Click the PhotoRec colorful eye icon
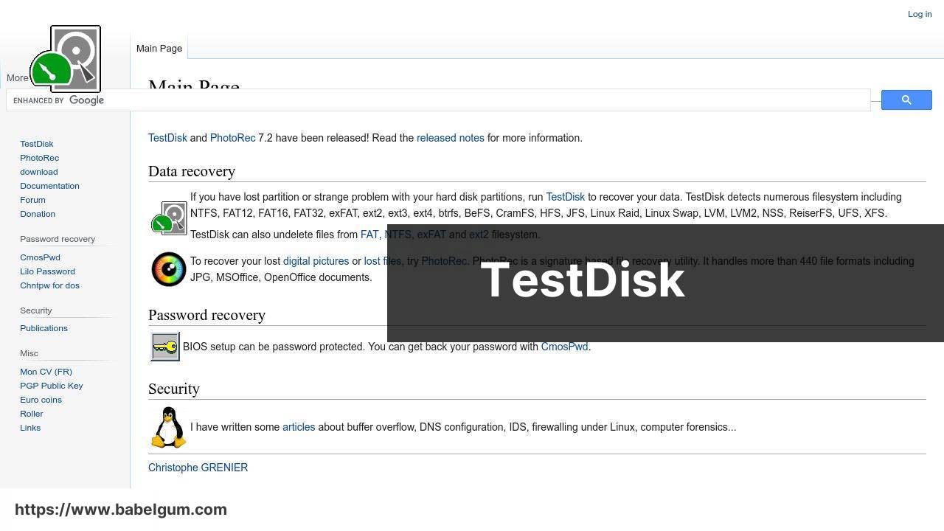 (x=169, y=269)
